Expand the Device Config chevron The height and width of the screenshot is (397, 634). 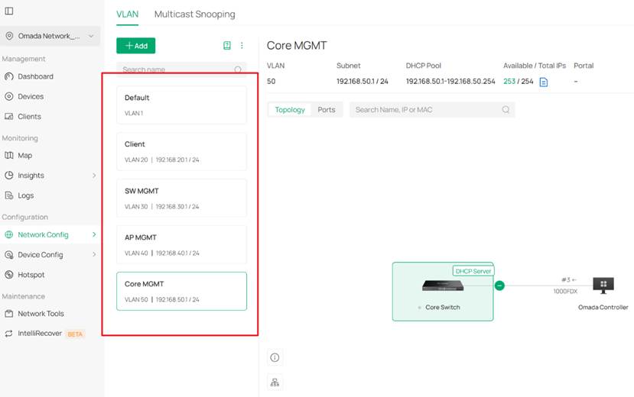pyautogui.click(x=94, y=254)
